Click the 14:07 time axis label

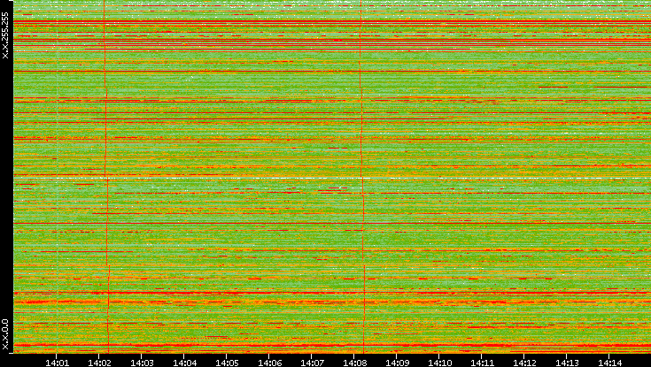tap(312, 363)
